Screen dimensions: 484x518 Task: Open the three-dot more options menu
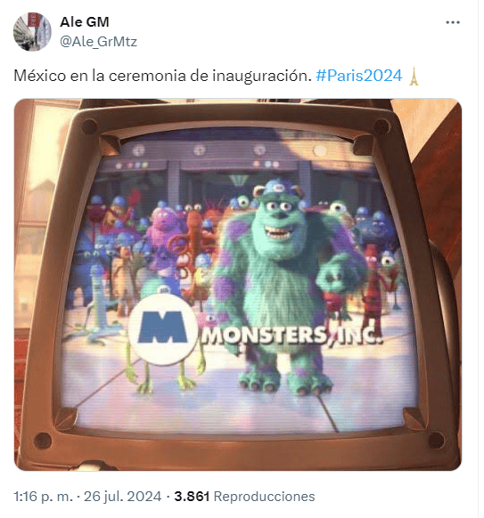453,22
